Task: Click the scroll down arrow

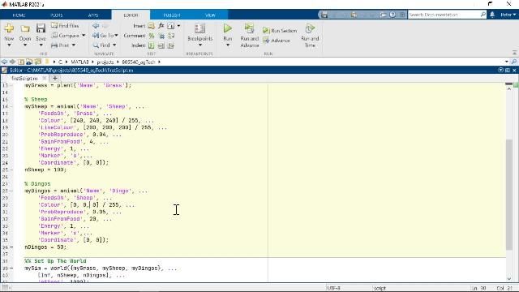Action: click(x=509, y=279)
